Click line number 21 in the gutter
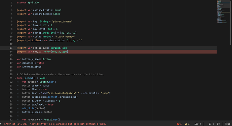 (11, 78)
